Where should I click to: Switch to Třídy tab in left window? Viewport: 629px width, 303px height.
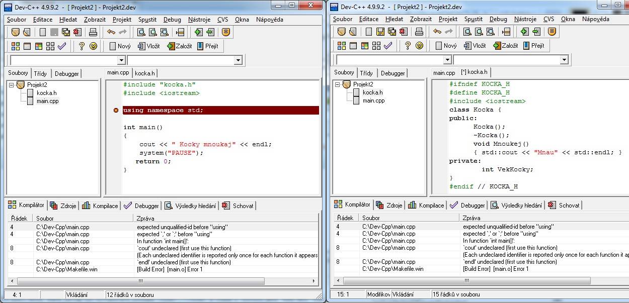[41, 73]
